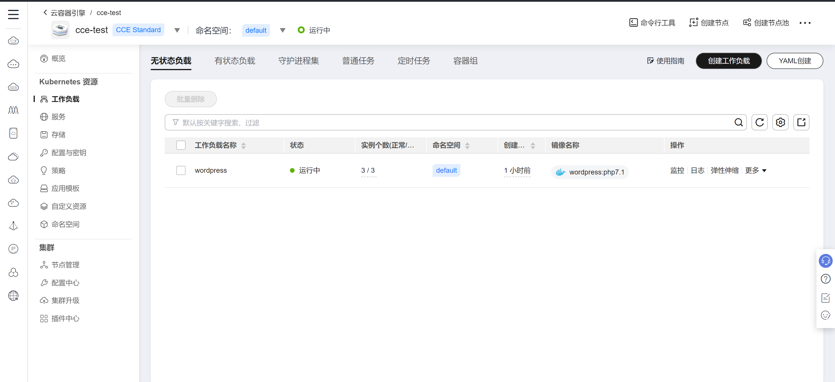The height and width of the screenshot is (382, 835).
Task: Click the first cloud service icon in left rail
Action: click(x=13, y=41)
